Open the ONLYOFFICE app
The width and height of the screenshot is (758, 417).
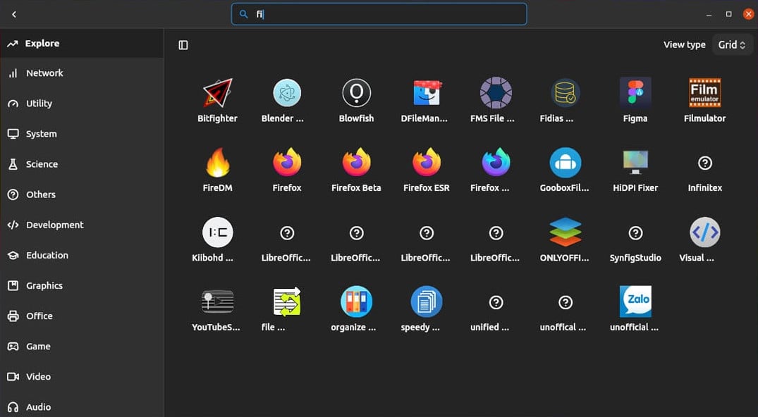(565, 232)
